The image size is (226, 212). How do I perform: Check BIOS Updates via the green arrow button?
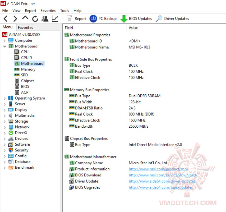(136, 19)
